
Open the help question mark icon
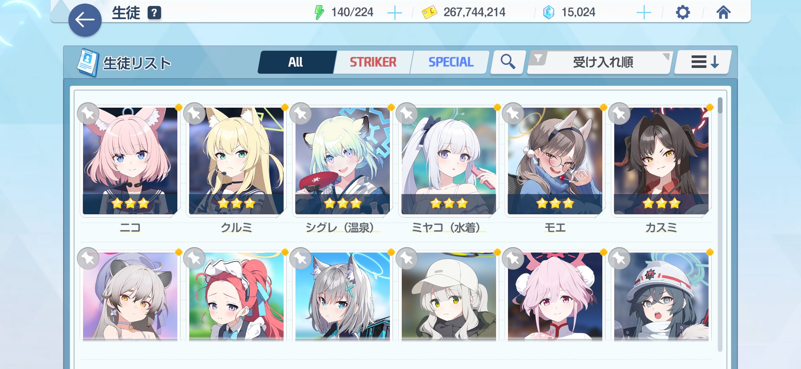click(154, 13)
